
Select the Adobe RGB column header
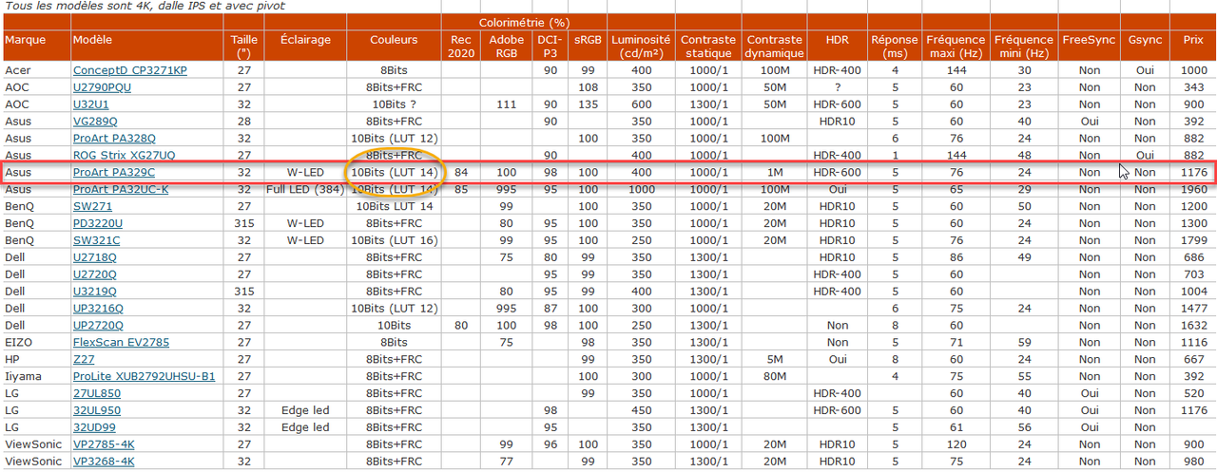506,46
